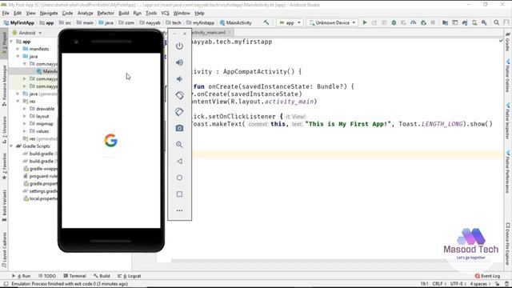The height and width of the screenshot is (288, 512).
Task: Open SDK Manager icon in toolbar
Action: [x=484, y=22]
